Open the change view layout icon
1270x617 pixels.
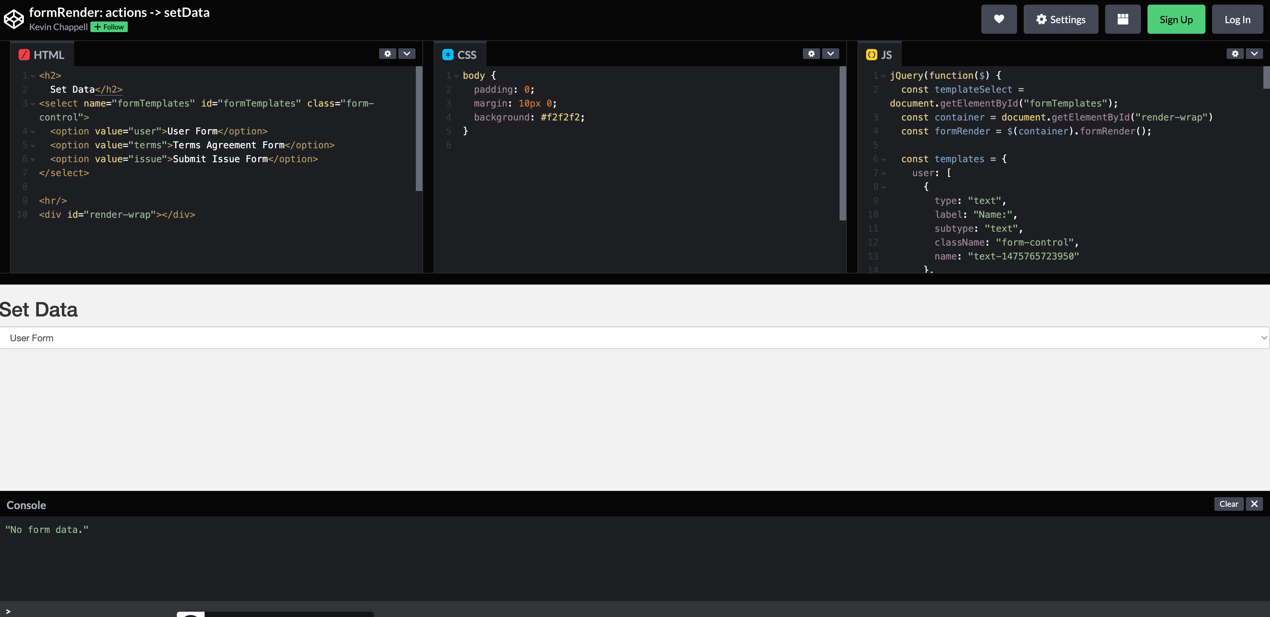[x=1123, y=19]
